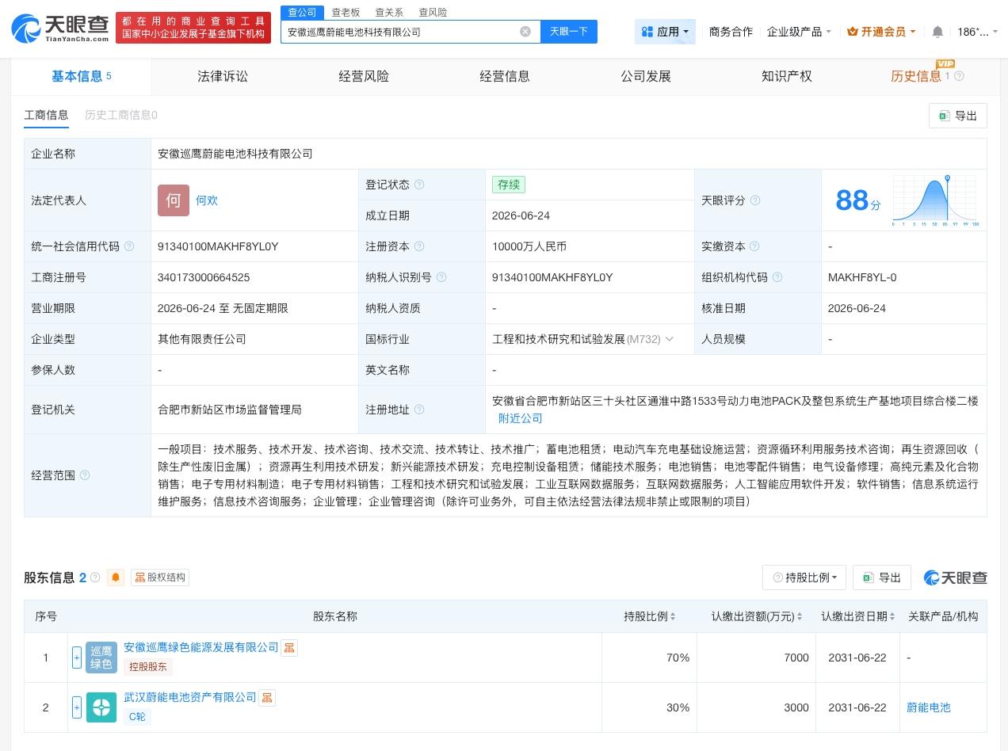This screenshot has width=1008, height=751.
Task: Open help icon next to 组织机构代码
Action: pyautogui.click(x=777, y=277)
